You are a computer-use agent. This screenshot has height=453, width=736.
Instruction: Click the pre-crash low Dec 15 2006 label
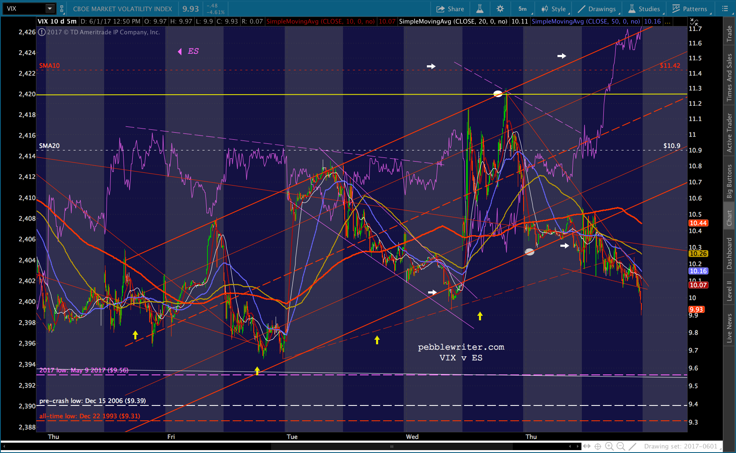point(93,401)
